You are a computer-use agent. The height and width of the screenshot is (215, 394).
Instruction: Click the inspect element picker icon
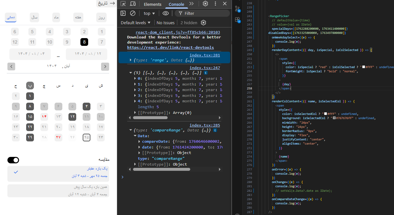tap(123, 4)
